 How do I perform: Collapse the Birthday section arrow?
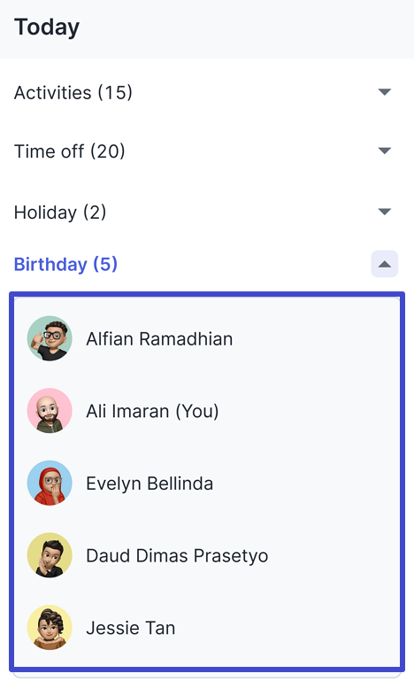(x=385, y=264)
